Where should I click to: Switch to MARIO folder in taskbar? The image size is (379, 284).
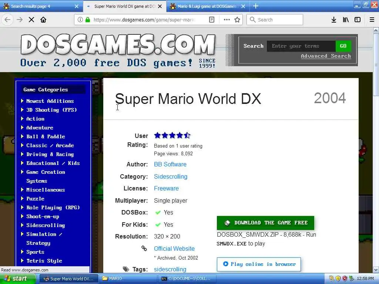tap(128, 279)
